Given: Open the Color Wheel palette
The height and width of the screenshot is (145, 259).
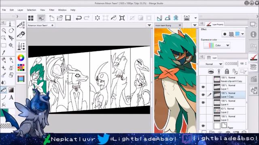Looking at the screenshot, I should point(21,58).
